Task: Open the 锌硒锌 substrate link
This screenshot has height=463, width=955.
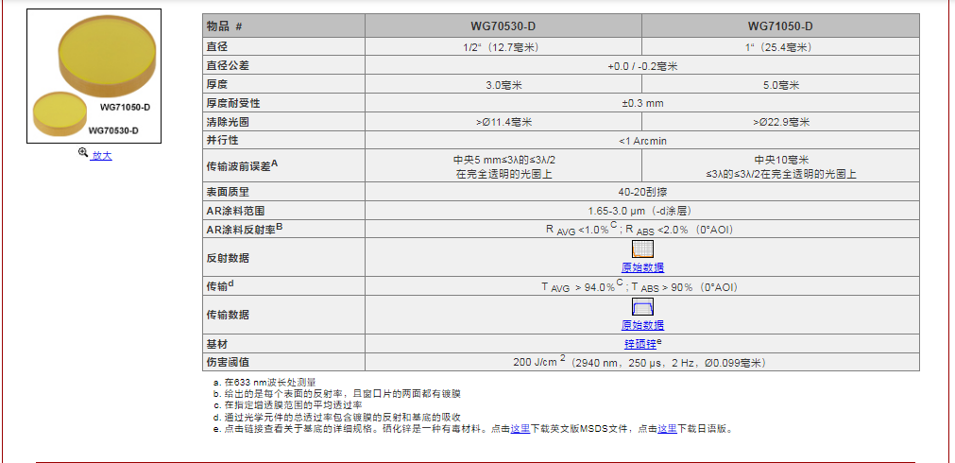Action: click(x=640, y=343)
